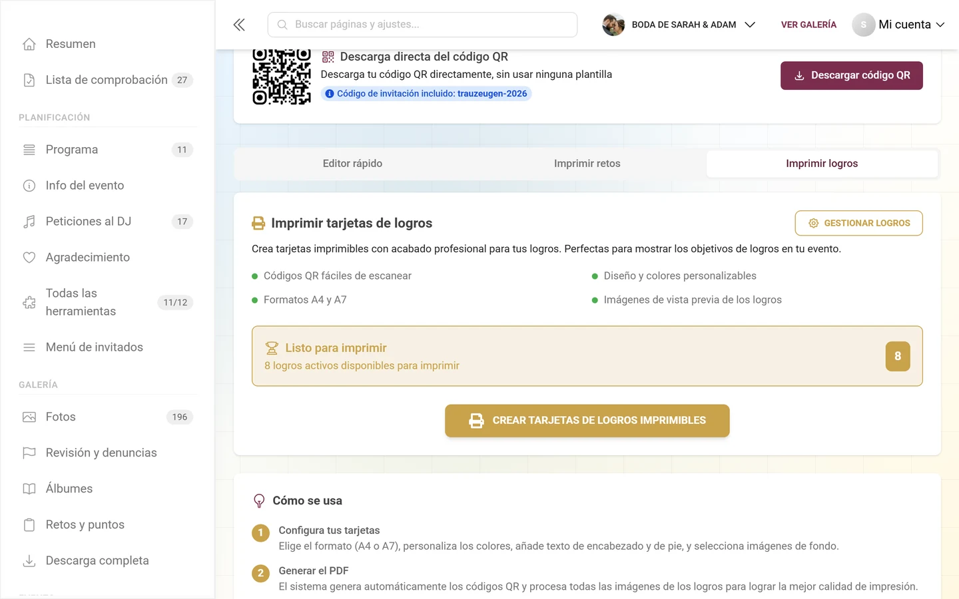Click the Cómo se usa lightbulb icon
The height and width of the screenshot is (599, 959).
tap(259, 501)
